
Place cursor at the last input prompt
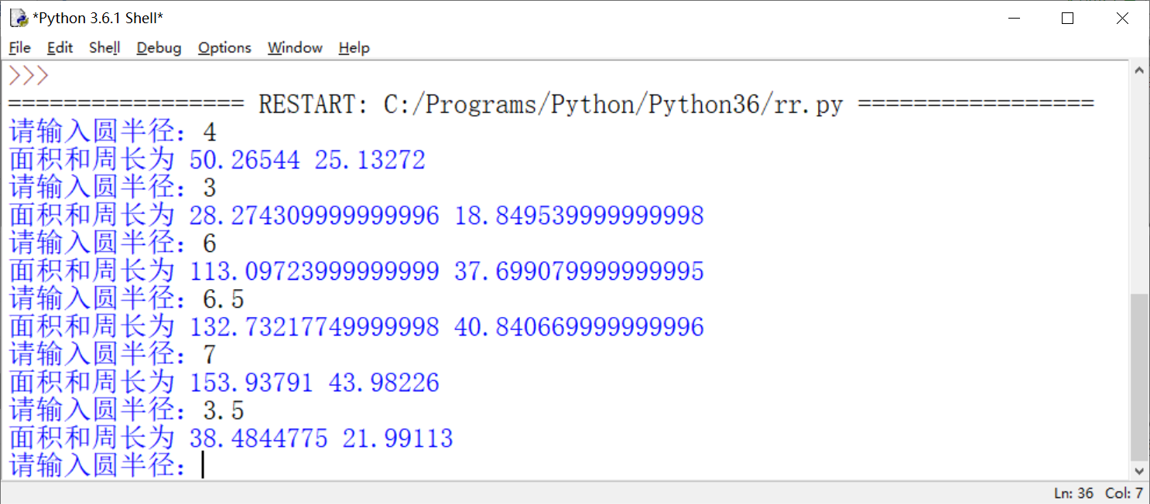203,466
